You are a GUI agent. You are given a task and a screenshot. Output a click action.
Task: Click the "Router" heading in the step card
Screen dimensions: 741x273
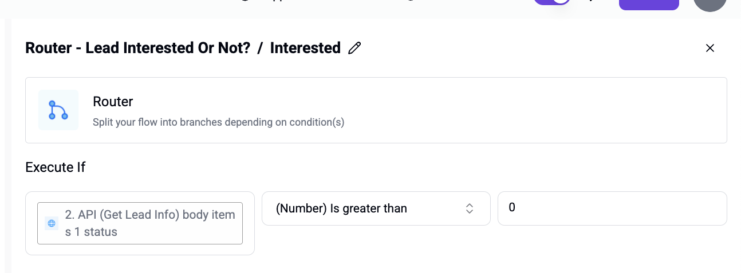(x=113, y=102)
